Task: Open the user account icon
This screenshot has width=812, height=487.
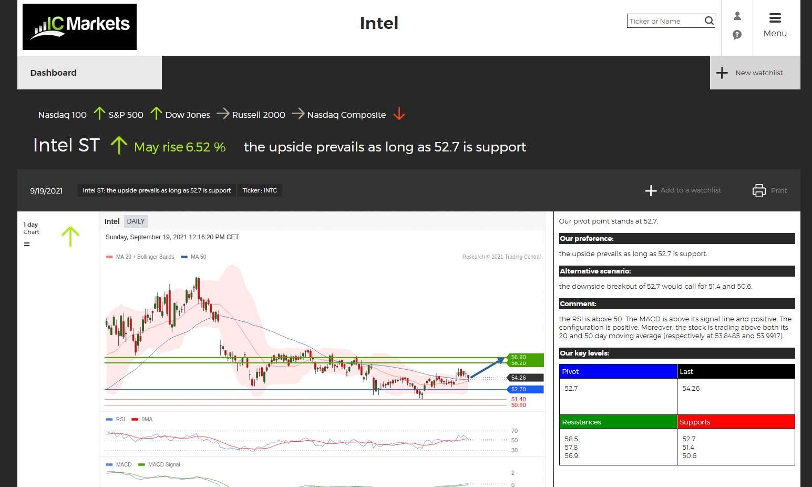Action: (737, 16)
